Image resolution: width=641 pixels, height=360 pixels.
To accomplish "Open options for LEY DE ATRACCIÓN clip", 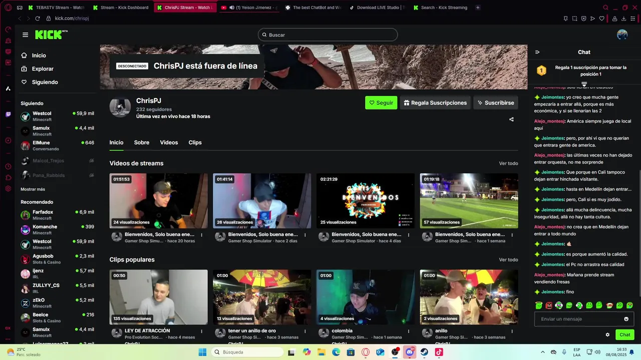I will click(202, 331).
